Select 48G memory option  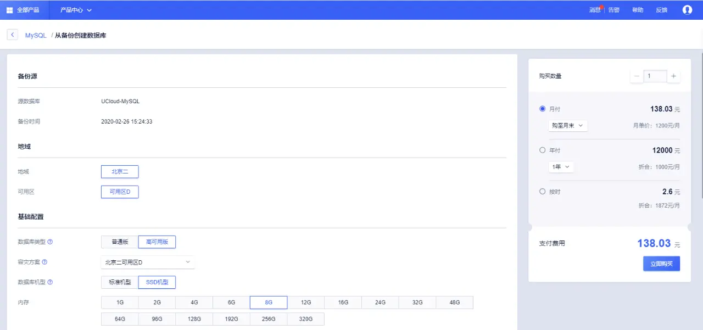click(455, 303)
